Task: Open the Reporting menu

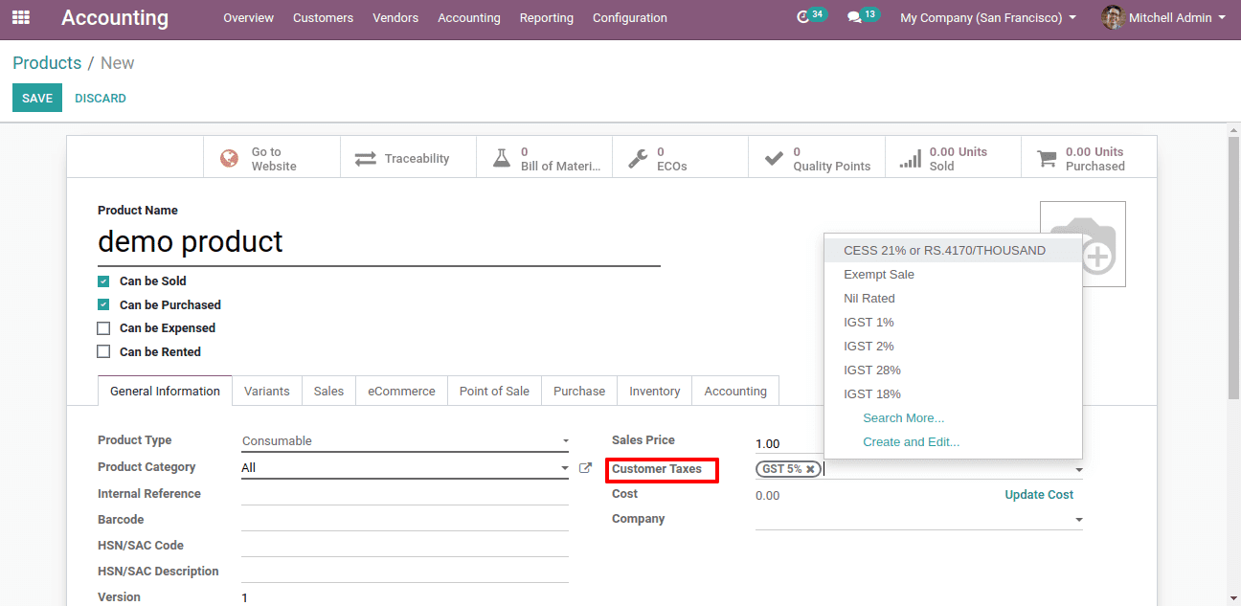Action: [547, 17]
